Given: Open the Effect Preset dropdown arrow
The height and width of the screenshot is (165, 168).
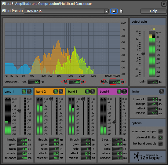Looking at the screenshot, I should click(106, 11).
